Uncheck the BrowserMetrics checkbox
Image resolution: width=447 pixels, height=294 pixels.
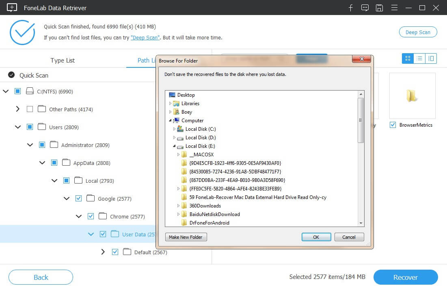coord(393,125)
